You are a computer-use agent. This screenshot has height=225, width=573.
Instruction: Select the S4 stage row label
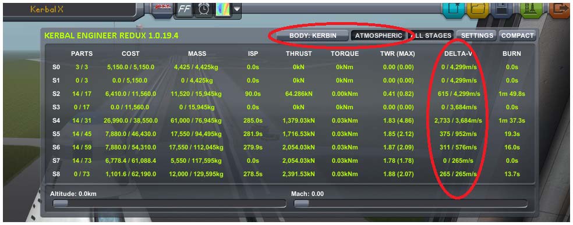(x=56, y=120)
